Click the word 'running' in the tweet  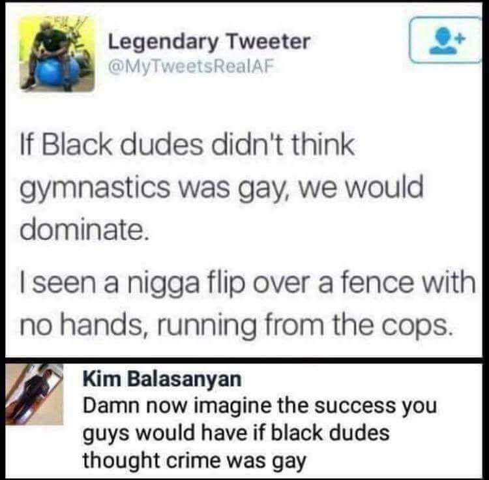(x=206, y=326)
